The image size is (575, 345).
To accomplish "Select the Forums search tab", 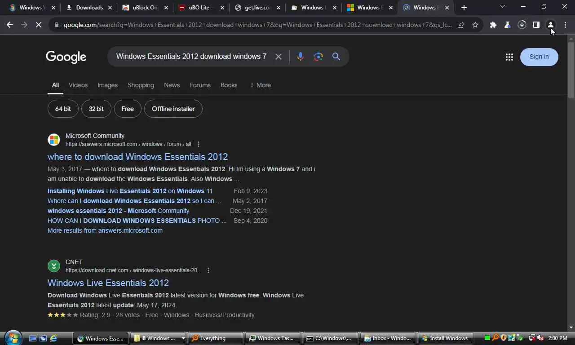I will 200,85.
